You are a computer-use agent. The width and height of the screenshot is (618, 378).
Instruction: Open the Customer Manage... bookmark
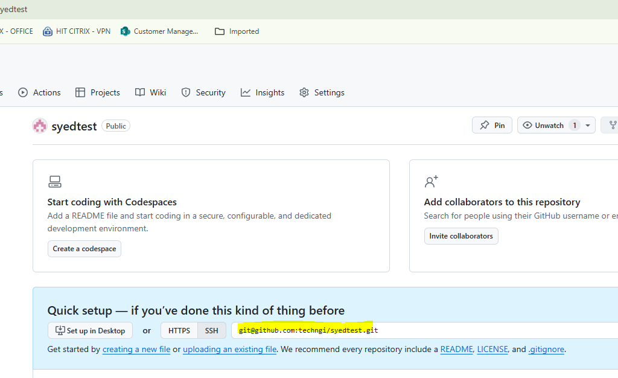pyautogui.click(x=159, y=31)
